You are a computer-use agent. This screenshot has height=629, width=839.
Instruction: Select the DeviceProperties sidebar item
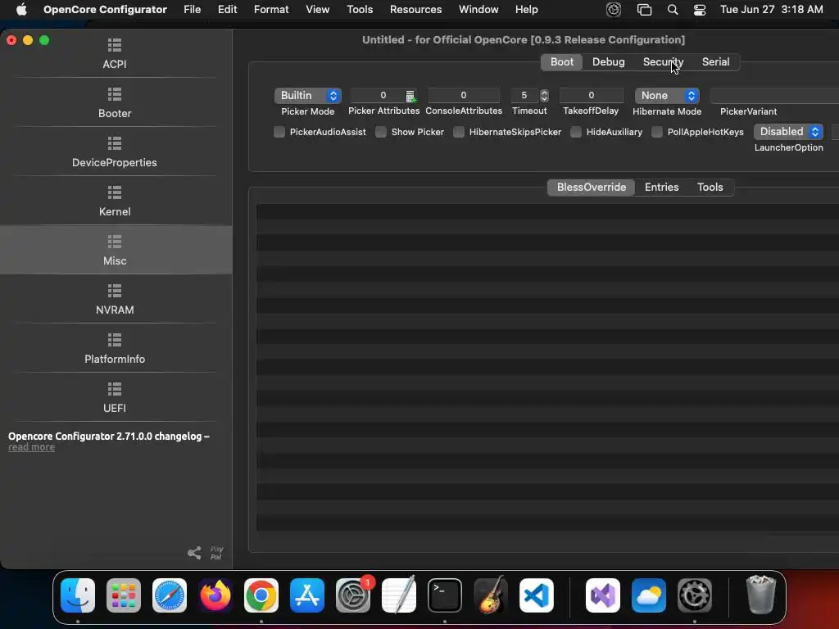(x=115, y=152)
